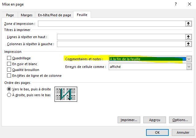The width and height of the screenshot is (196, 138).
Task: Switch to the Page tab
Action: coord(10,15)
